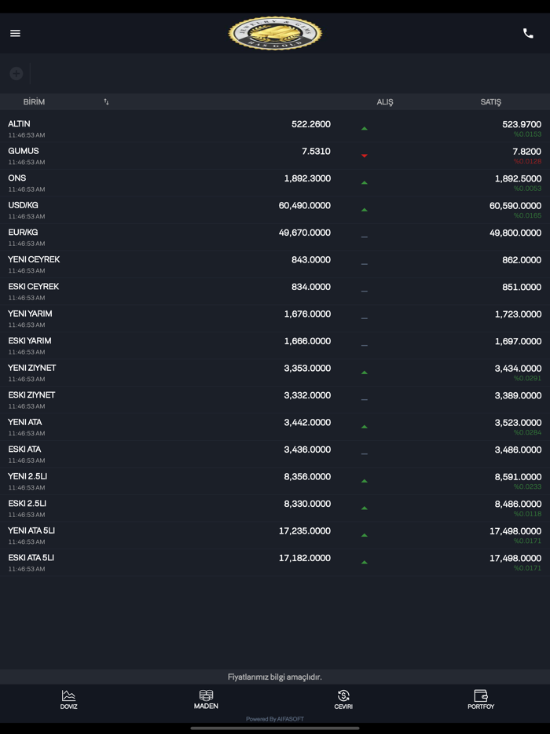Click GUMUS buy price 7.5310
Viewport: 550px width, 734px height.
click(316, 152)
